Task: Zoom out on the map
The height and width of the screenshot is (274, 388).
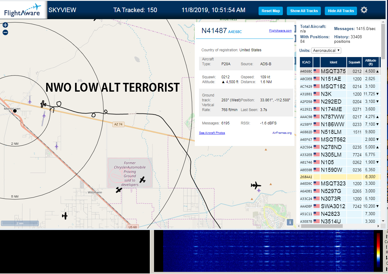Action: tap(5, 32)
